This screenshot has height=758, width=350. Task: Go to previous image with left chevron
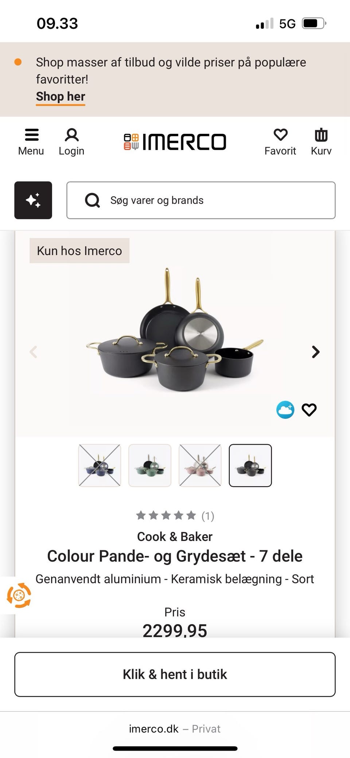33,352
